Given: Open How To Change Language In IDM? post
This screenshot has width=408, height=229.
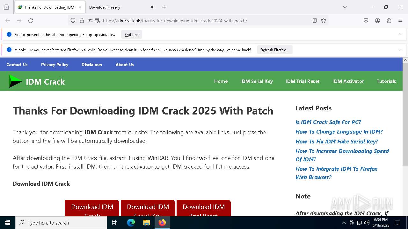Looking at the screenshot, I should coord(339,132).
